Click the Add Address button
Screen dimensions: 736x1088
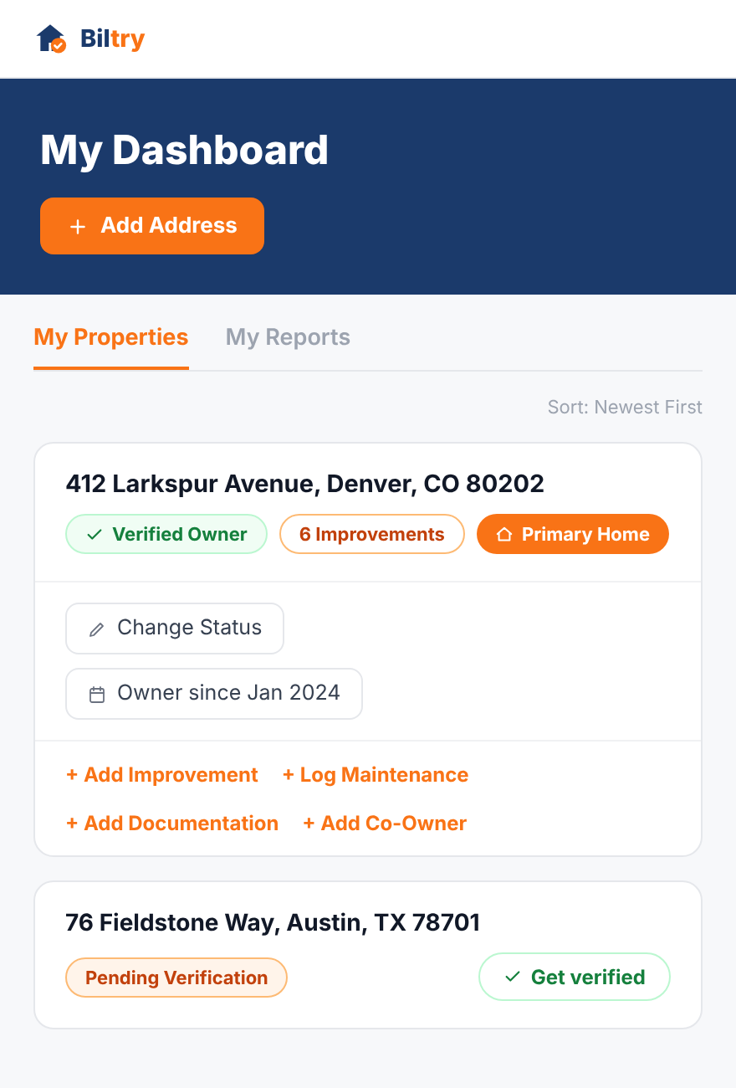tap(152, 226)
